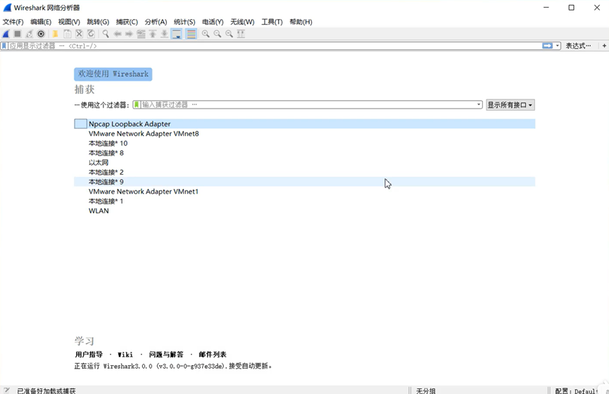This screenshot has height=394, width=609.
Task: Expand the display filter history dropdown
Action: point(558,46)
